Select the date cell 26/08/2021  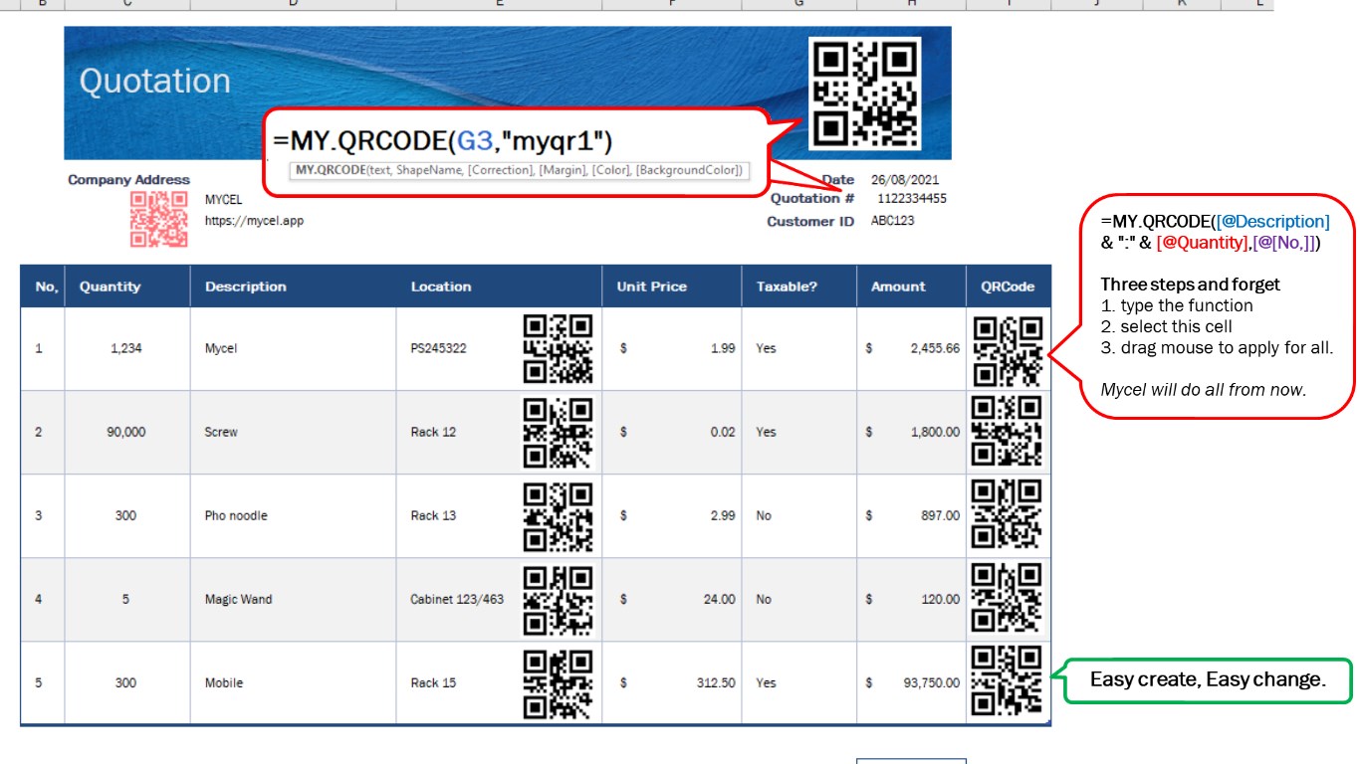[x=905, y=180]
